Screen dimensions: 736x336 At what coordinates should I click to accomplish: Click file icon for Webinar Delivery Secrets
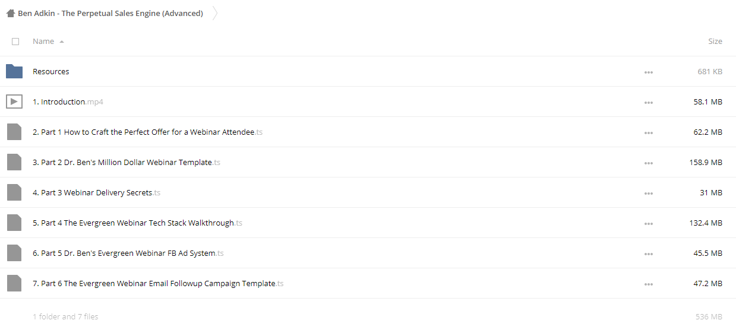tap(14, 193)
